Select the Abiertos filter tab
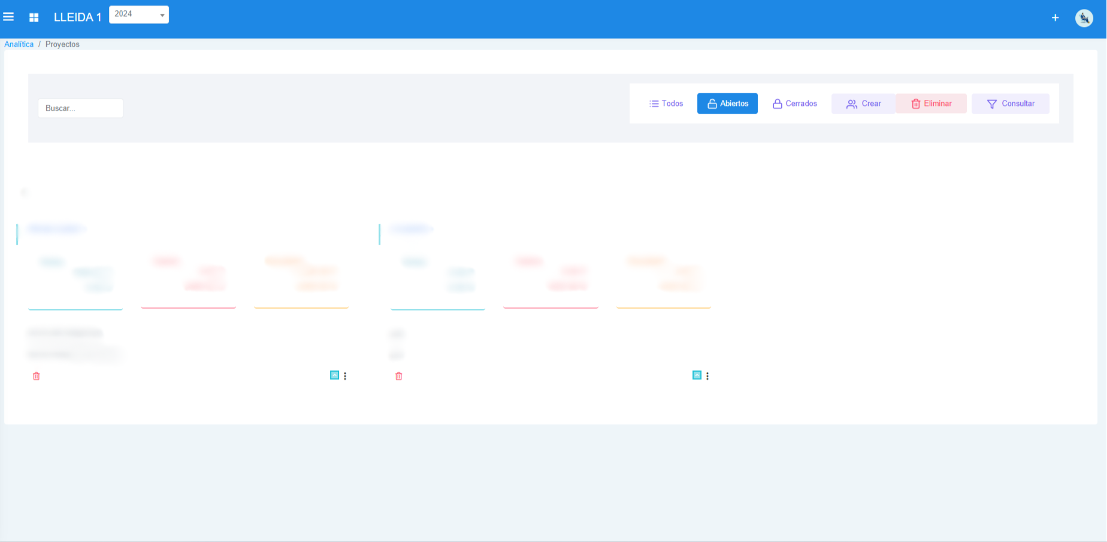1107x542 pixels. [x=727, y=103]
